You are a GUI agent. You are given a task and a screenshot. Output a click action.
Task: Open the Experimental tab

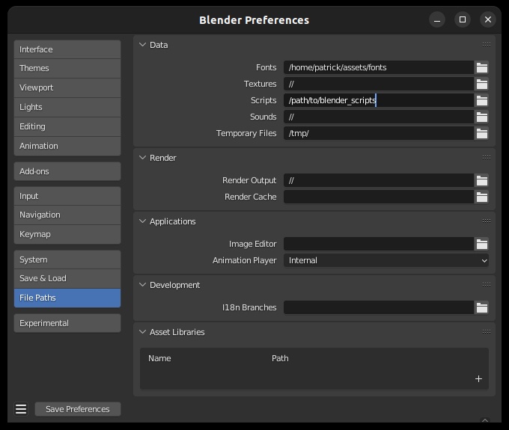pyautogui.click(x=67, y=323)
